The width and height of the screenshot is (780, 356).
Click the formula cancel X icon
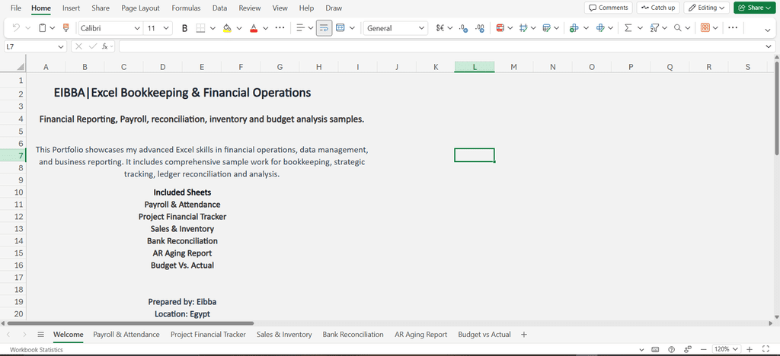point(78,46)
